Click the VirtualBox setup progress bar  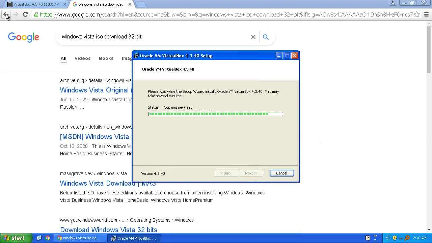(215, 114)
